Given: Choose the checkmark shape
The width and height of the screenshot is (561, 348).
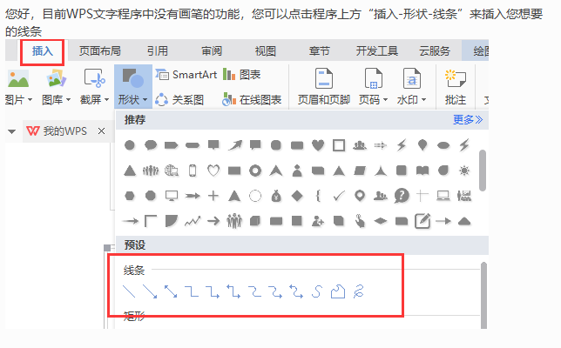Looking at the screenshot, I should pyautogui.click(x=339, y=196).
